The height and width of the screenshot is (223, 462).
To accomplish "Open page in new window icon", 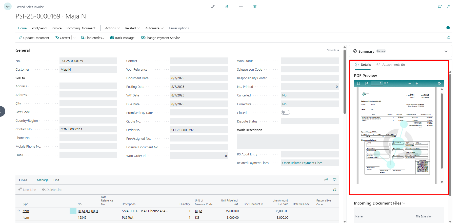I will click(x=440, y=7).
